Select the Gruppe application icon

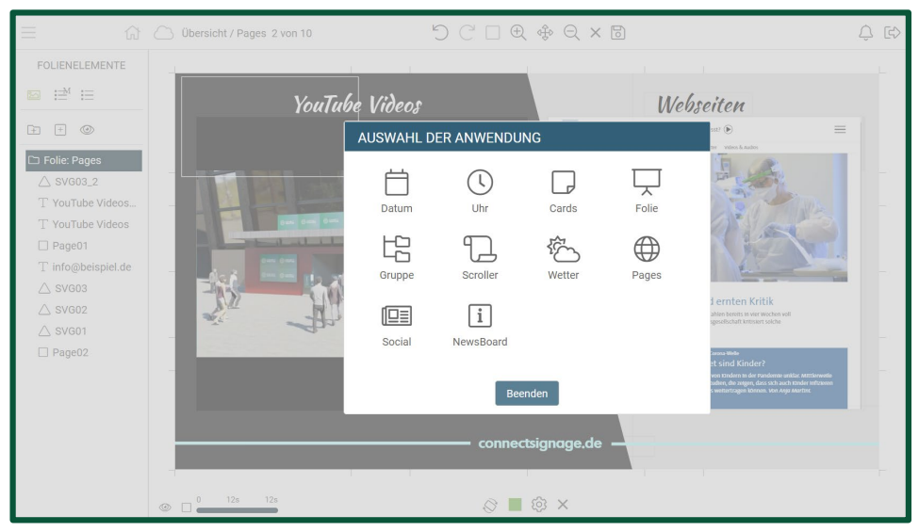pos(396,250)
